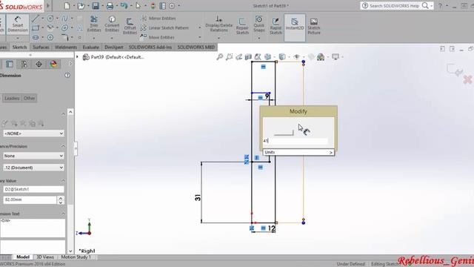Open the Weldments ribbon tab
The width and height of the screenshot is (474, 267).
click(x=66, y=47)
